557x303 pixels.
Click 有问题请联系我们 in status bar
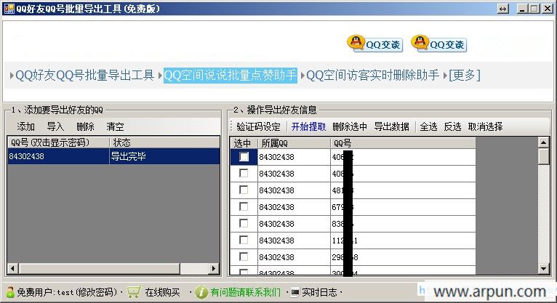[x=245, y=292]
